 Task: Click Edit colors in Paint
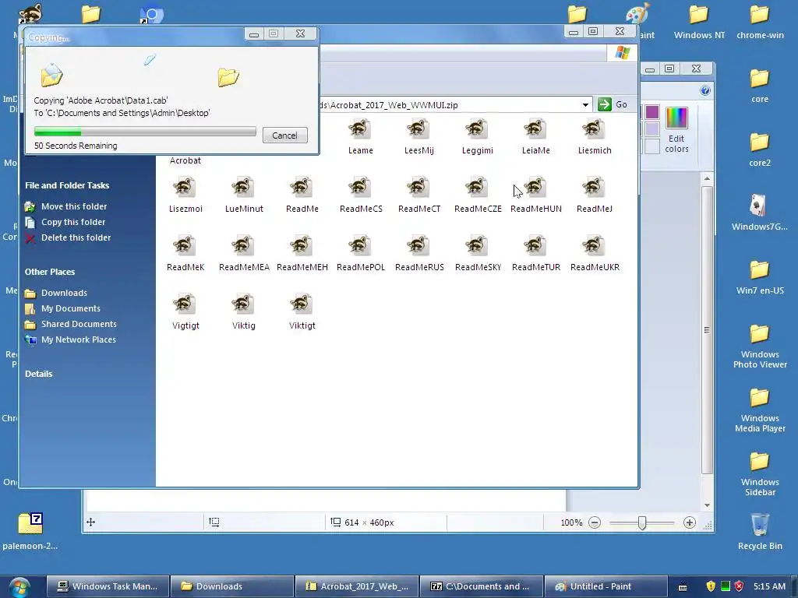[676, 129]
